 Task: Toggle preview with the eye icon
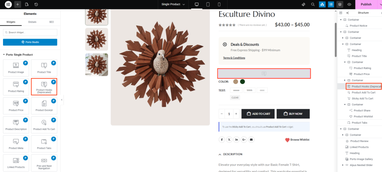tap(349, 4)
